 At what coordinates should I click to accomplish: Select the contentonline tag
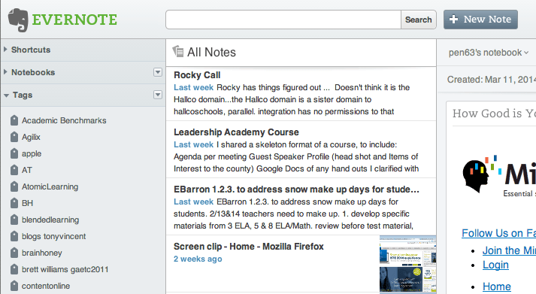pos(46,286)
